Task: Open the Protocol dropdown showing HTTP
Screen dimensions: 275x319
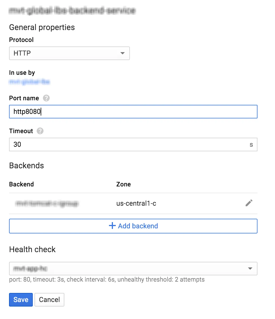Action: (69, 53)
